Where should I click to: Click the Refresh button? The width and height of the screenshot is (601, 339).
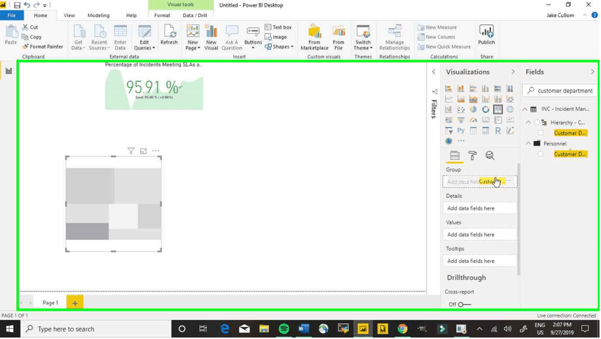click(x=169, y=35)
